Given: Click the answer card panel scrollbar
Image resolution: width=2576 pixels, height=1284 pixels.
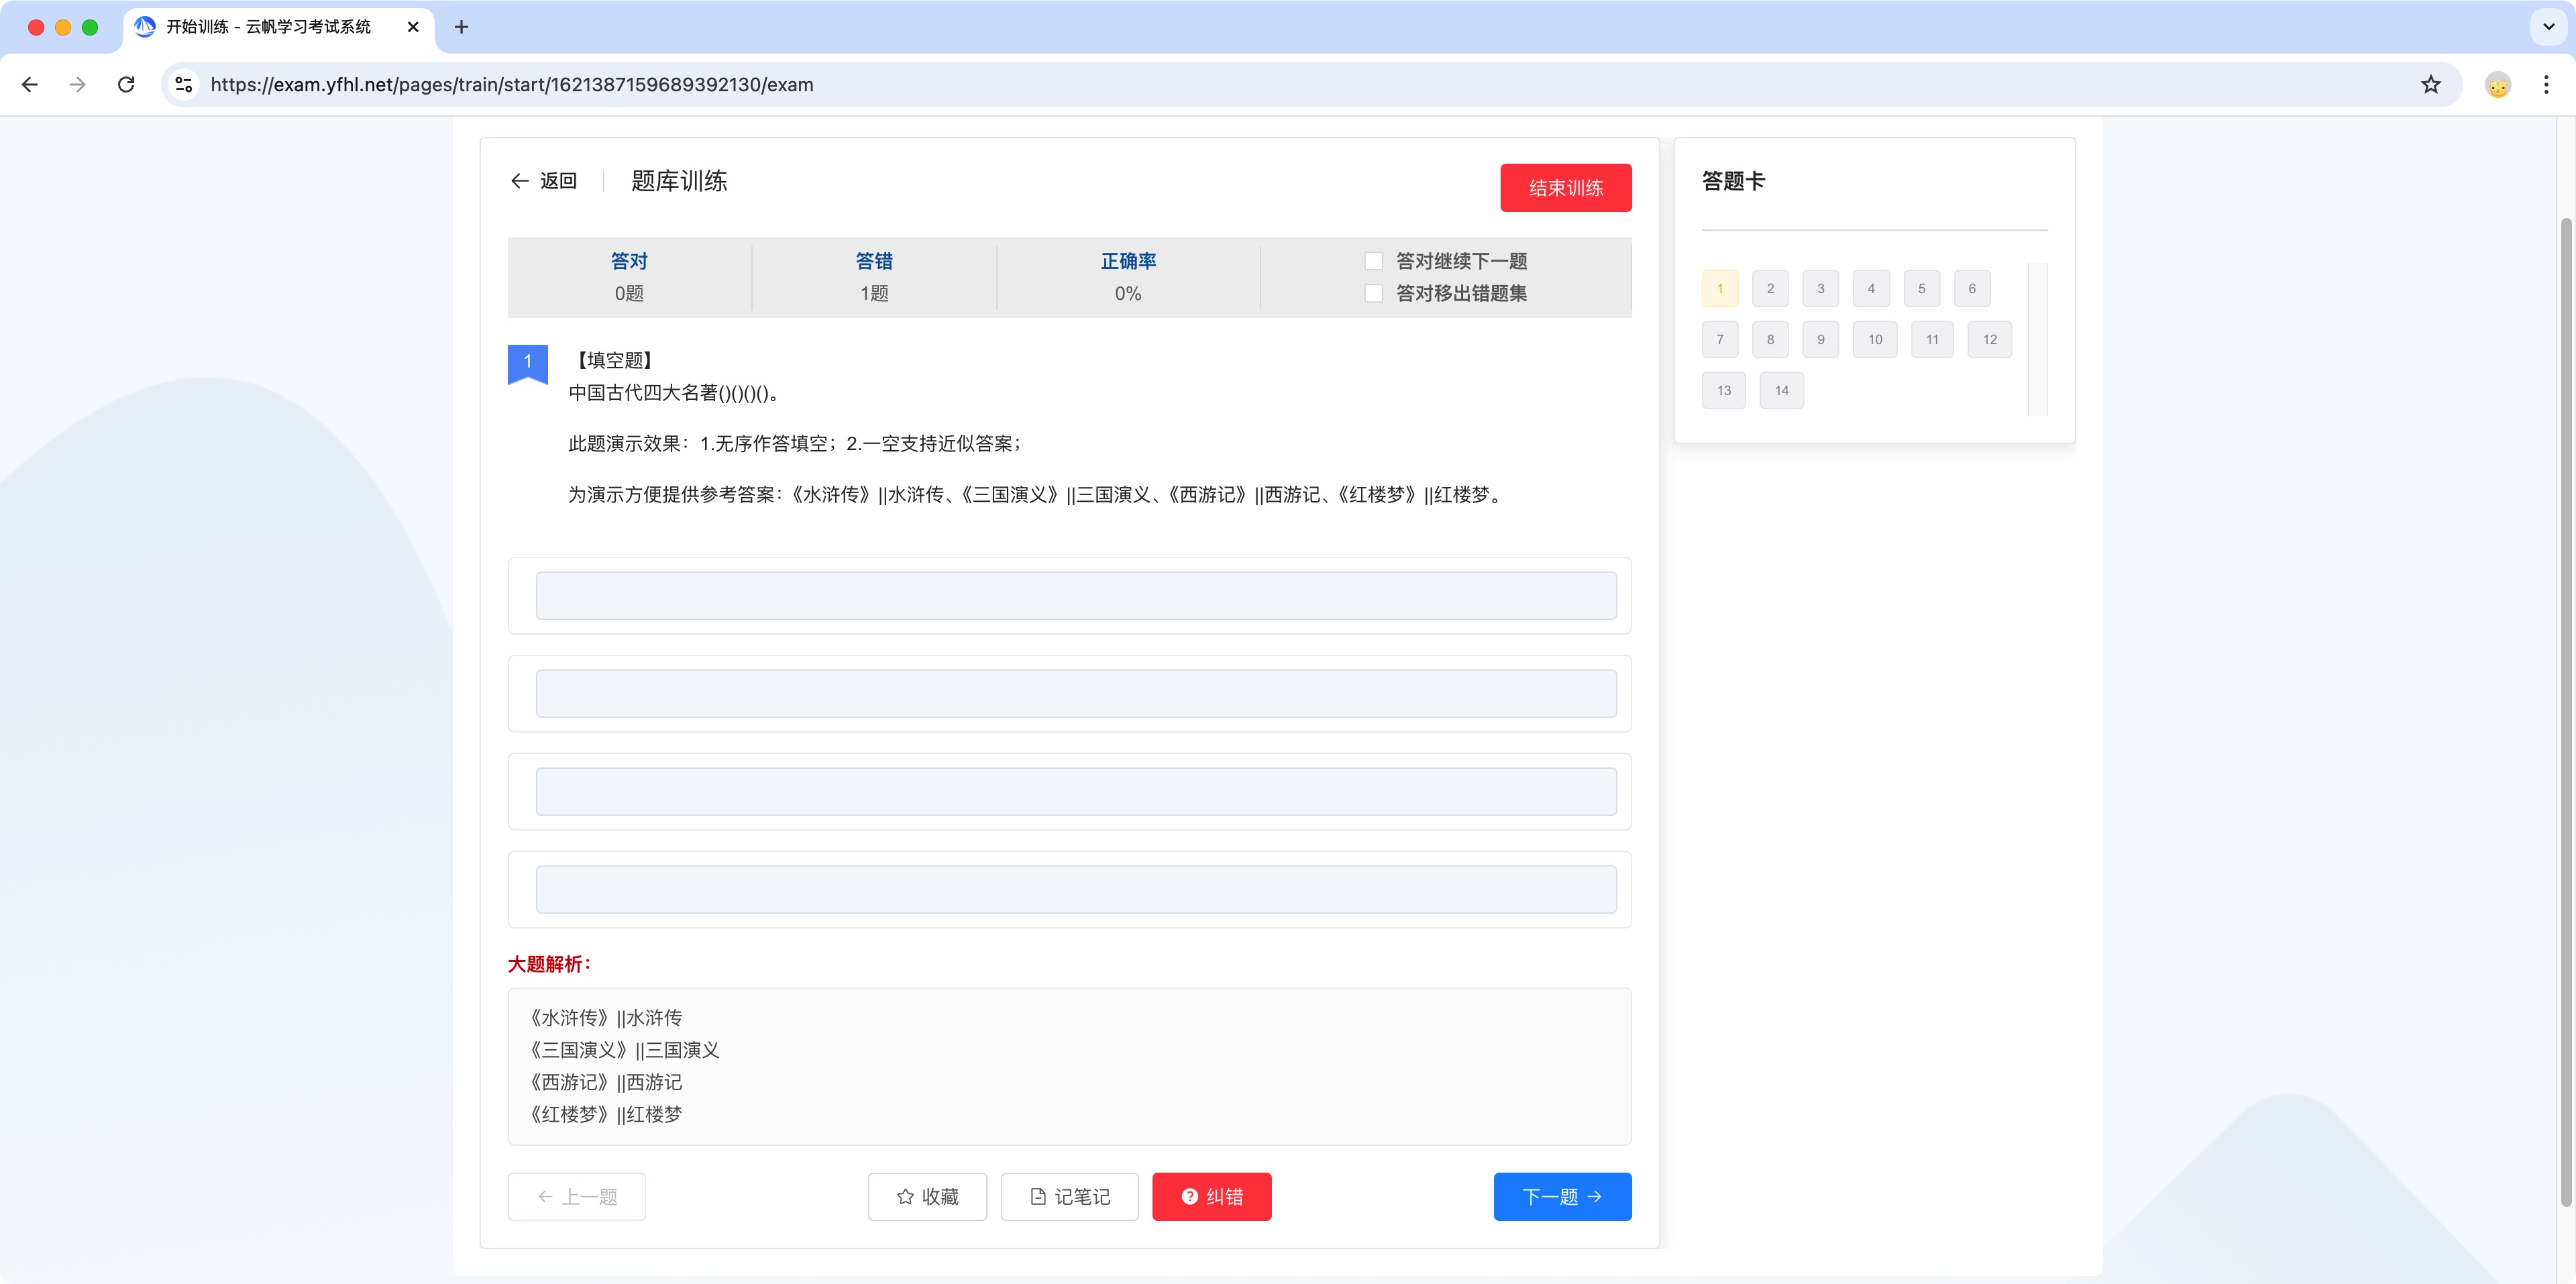Looking at the screenshot, I should tap(2038, 340).
